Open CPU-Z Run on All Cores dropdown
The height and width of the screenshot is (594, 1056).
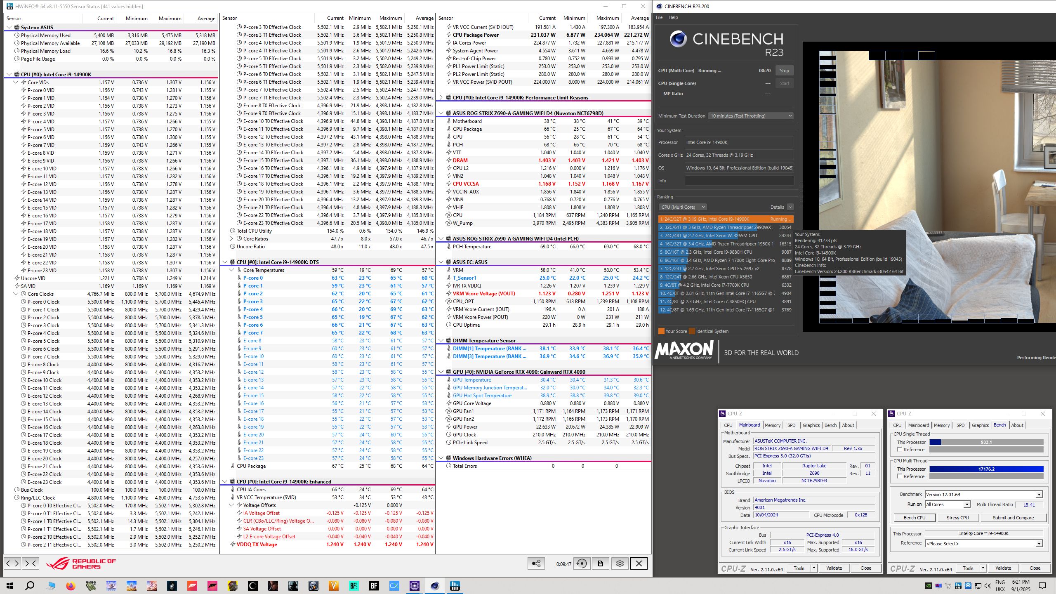(x=948, y=504)
